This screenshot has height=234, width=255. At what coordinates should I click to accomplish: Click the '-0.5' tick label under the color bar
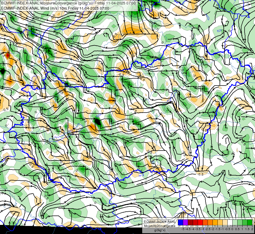[x=227, y=229]
